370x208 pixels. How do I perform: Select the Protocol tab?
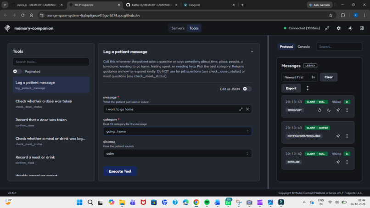[x=286, y=46]
